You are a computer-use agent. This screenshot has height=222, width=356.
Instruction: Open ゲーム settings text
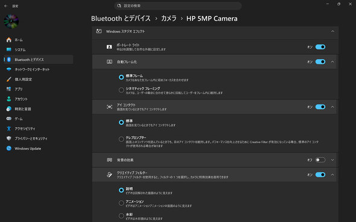click(19, 119)
